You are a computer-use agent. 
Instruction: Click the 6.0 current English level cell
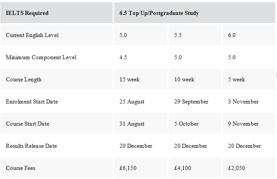[249, 35]
